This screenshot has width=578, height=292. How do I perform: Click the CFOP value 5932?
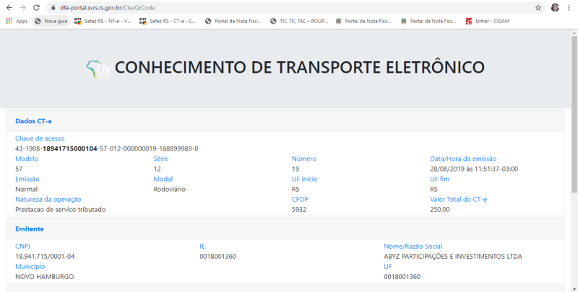[x=299, y=209]
